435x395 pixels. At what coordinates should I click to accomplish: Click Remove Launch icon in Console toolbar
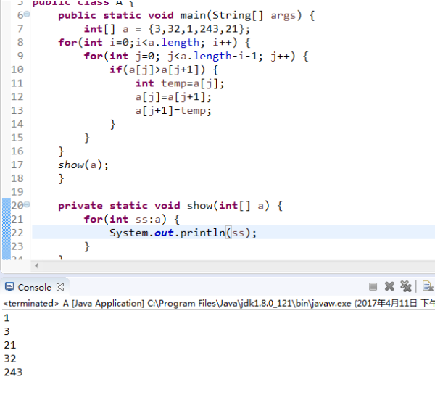(389, 286)
